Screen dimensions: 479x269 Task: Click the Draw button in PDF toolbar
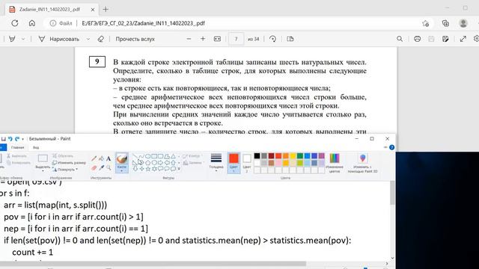(60, 39)
